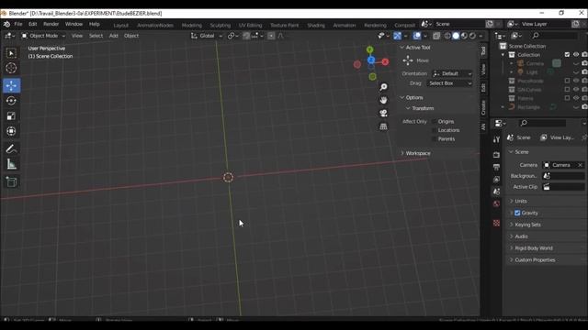Image resolution: width=588 pixels, height=330 pixels.
Task: Click the viewport zoom magnifier icon
Action: (x=383, y=87)
